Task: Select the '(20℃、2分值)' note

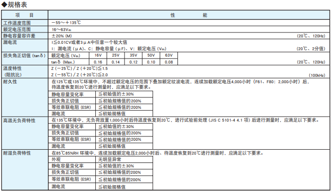Action: tap(311, 49)
